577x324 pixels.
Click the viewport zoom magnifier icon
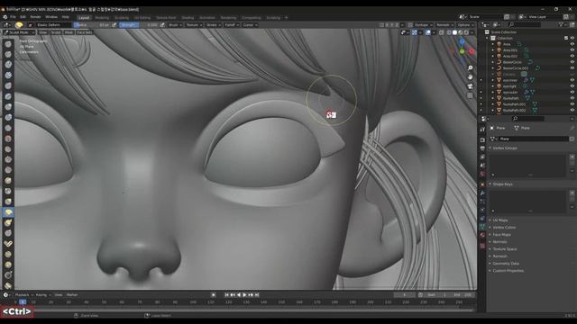[470, 68]
